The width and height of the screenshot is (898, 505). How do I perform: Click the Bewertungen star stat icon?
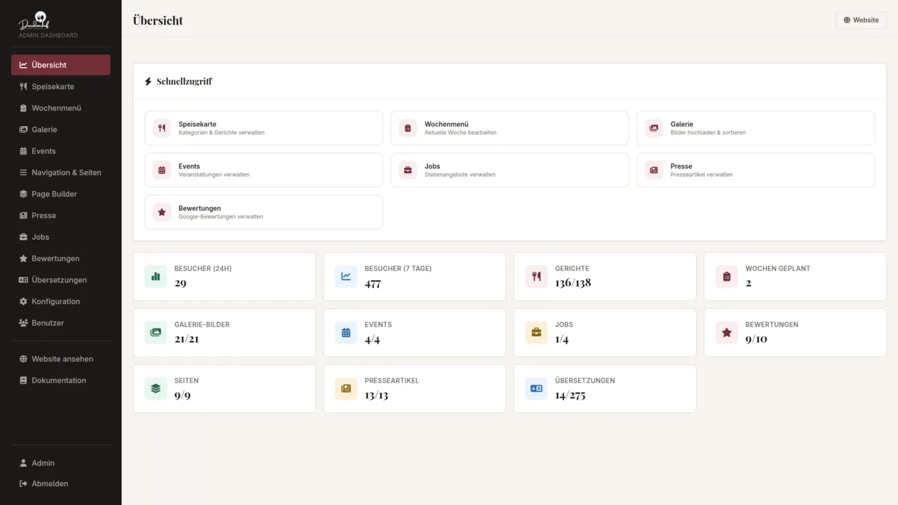pyautogui.click(x=727, y=333)
